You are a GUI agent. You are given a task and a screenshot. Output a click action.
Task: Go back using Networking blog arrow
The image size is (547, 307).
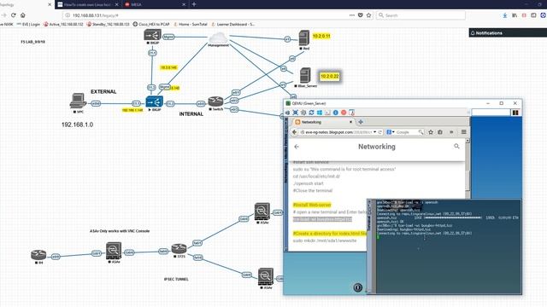tap(297, 147)
